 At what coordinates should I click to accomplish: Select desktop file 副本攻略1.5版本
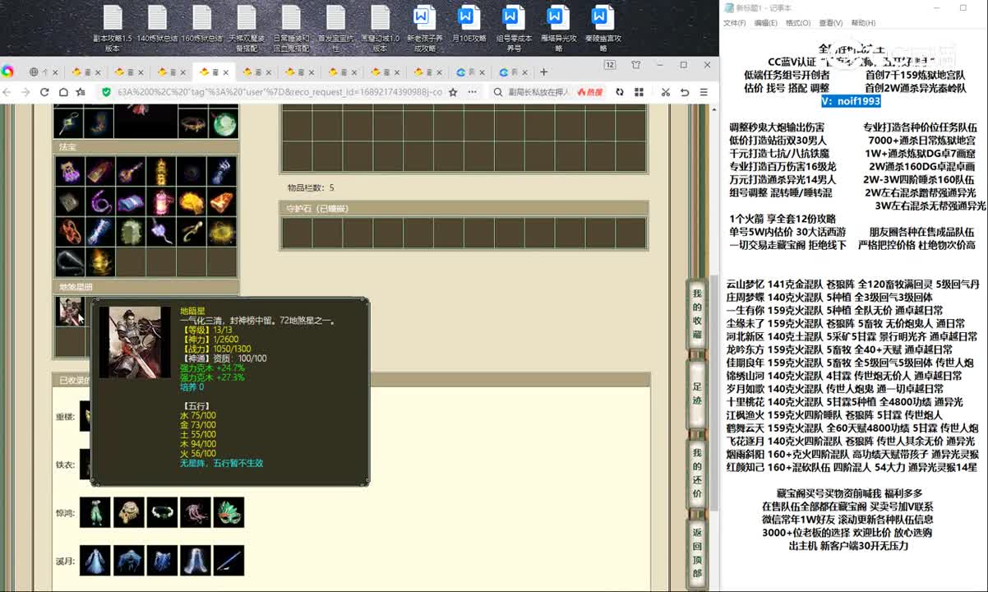(113, 30)
